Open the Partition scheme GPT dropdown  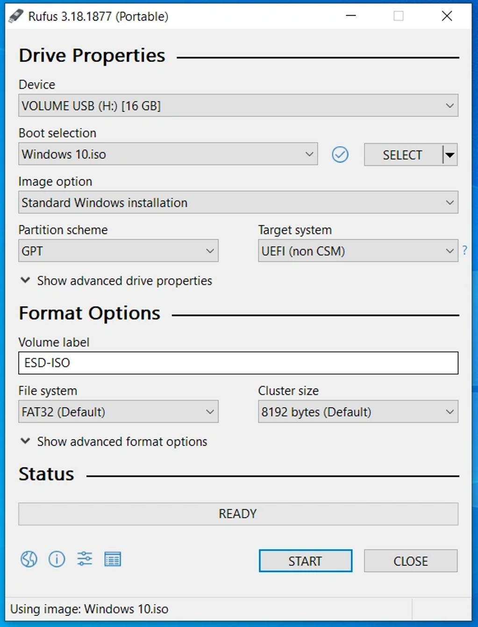pyautogui.click(x=118, y=251)
